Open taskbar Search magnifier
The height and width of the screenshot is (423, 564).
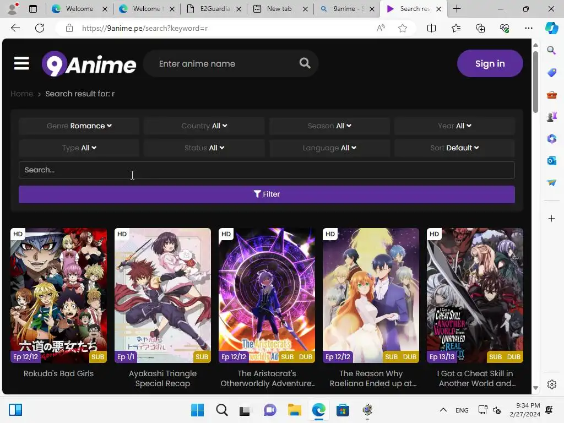point(222,410)
